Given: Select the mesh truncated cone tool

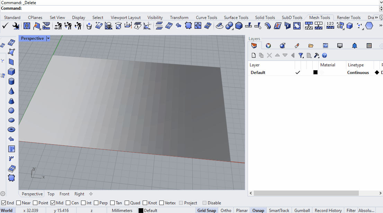Looking at the screenshot, I should click(11, 101).
